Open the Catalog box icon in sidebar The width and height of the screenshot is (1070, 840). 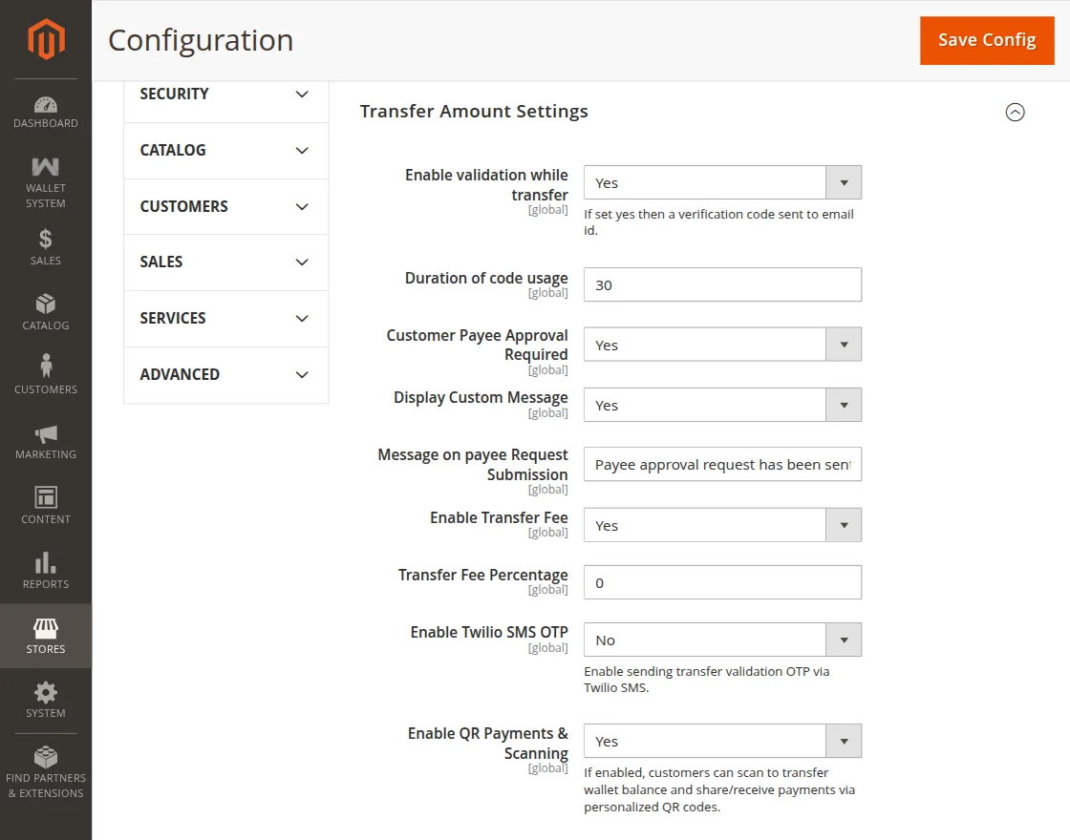(46, 304)
